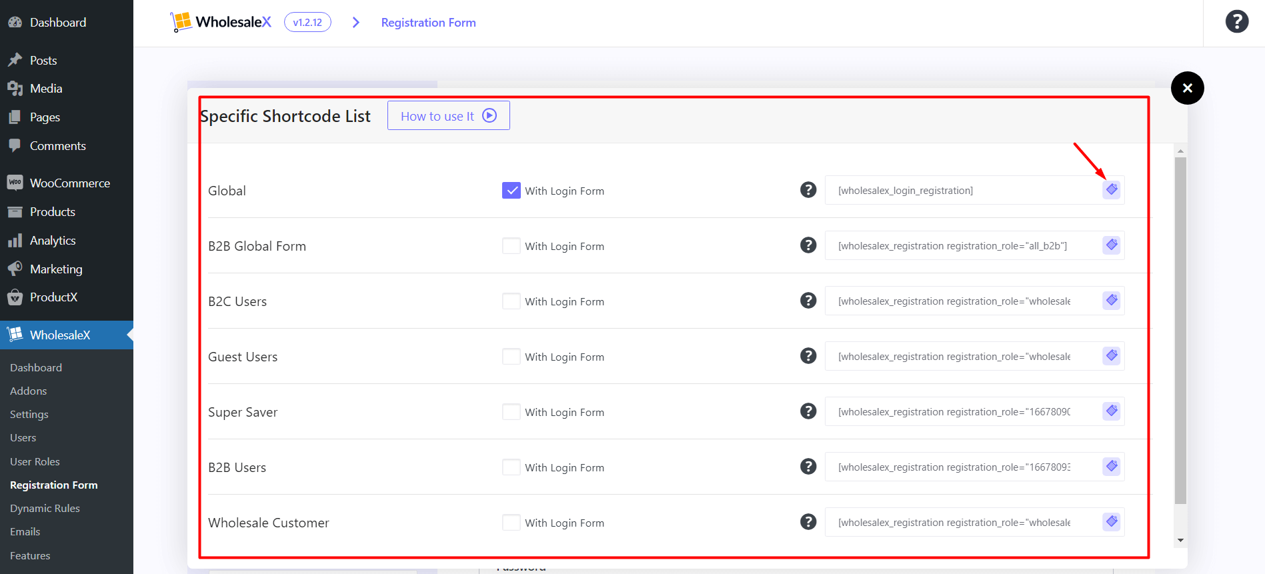This screenshot has width=1265, height=574.
Task: Click the popup scrollbar down arrow
Action: [x=1181, y=541]
